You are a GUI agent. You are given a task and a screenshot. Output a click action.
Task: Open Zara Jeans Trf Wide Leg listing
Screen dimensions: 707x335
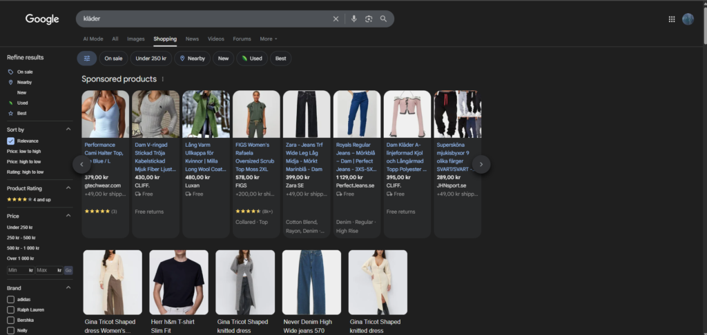tap(304, 156)
